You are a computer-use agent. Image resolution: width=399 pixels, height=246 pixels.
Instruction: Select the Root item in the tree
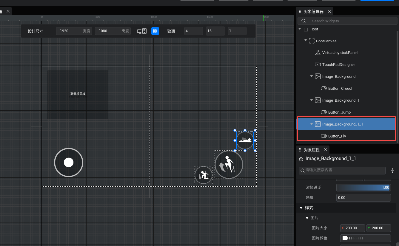click(x=314, y=29)
